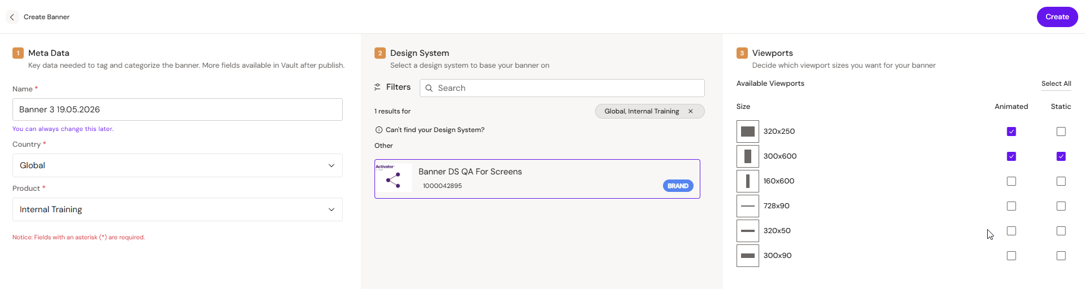Click the "1 results for" text
The image size is (1085, 289).
point(393,111)
